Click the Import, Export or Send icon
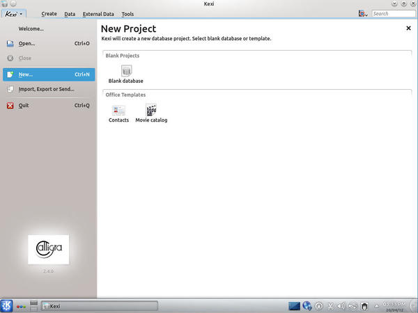 pos(10,89)
